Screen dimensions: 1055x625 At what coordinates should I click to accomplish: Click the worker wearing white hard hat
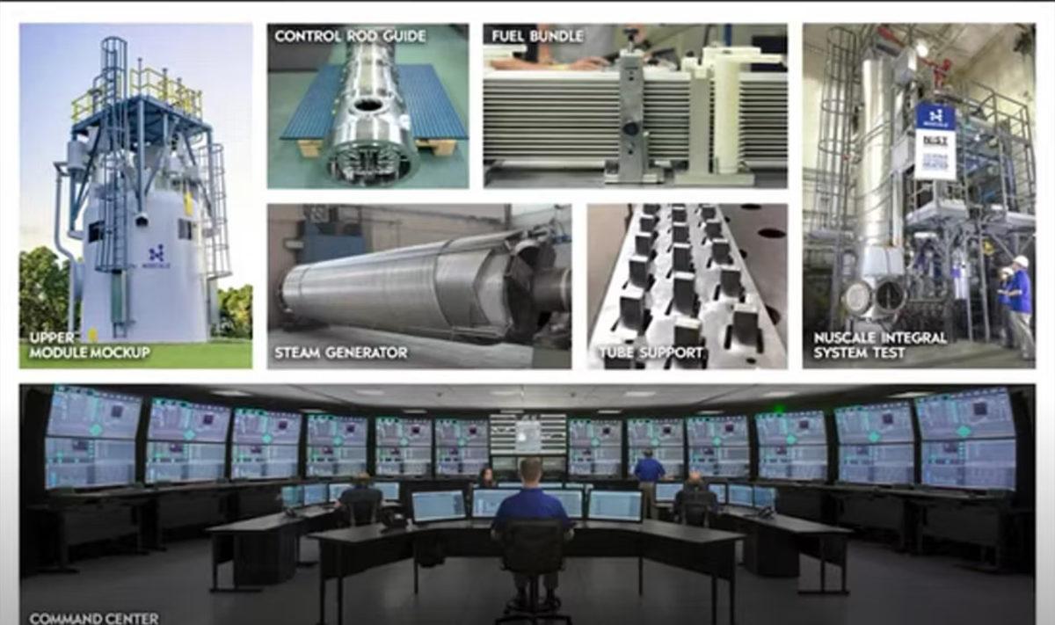[1018, 299]
